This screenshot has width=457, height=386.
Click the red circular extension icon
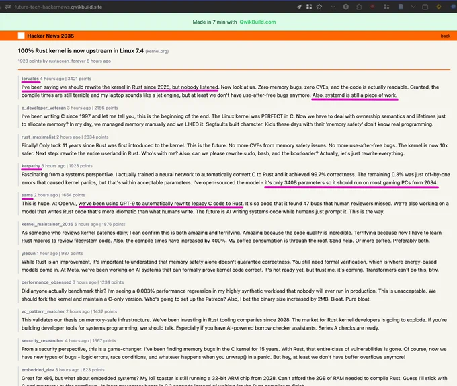click(372, 7)
